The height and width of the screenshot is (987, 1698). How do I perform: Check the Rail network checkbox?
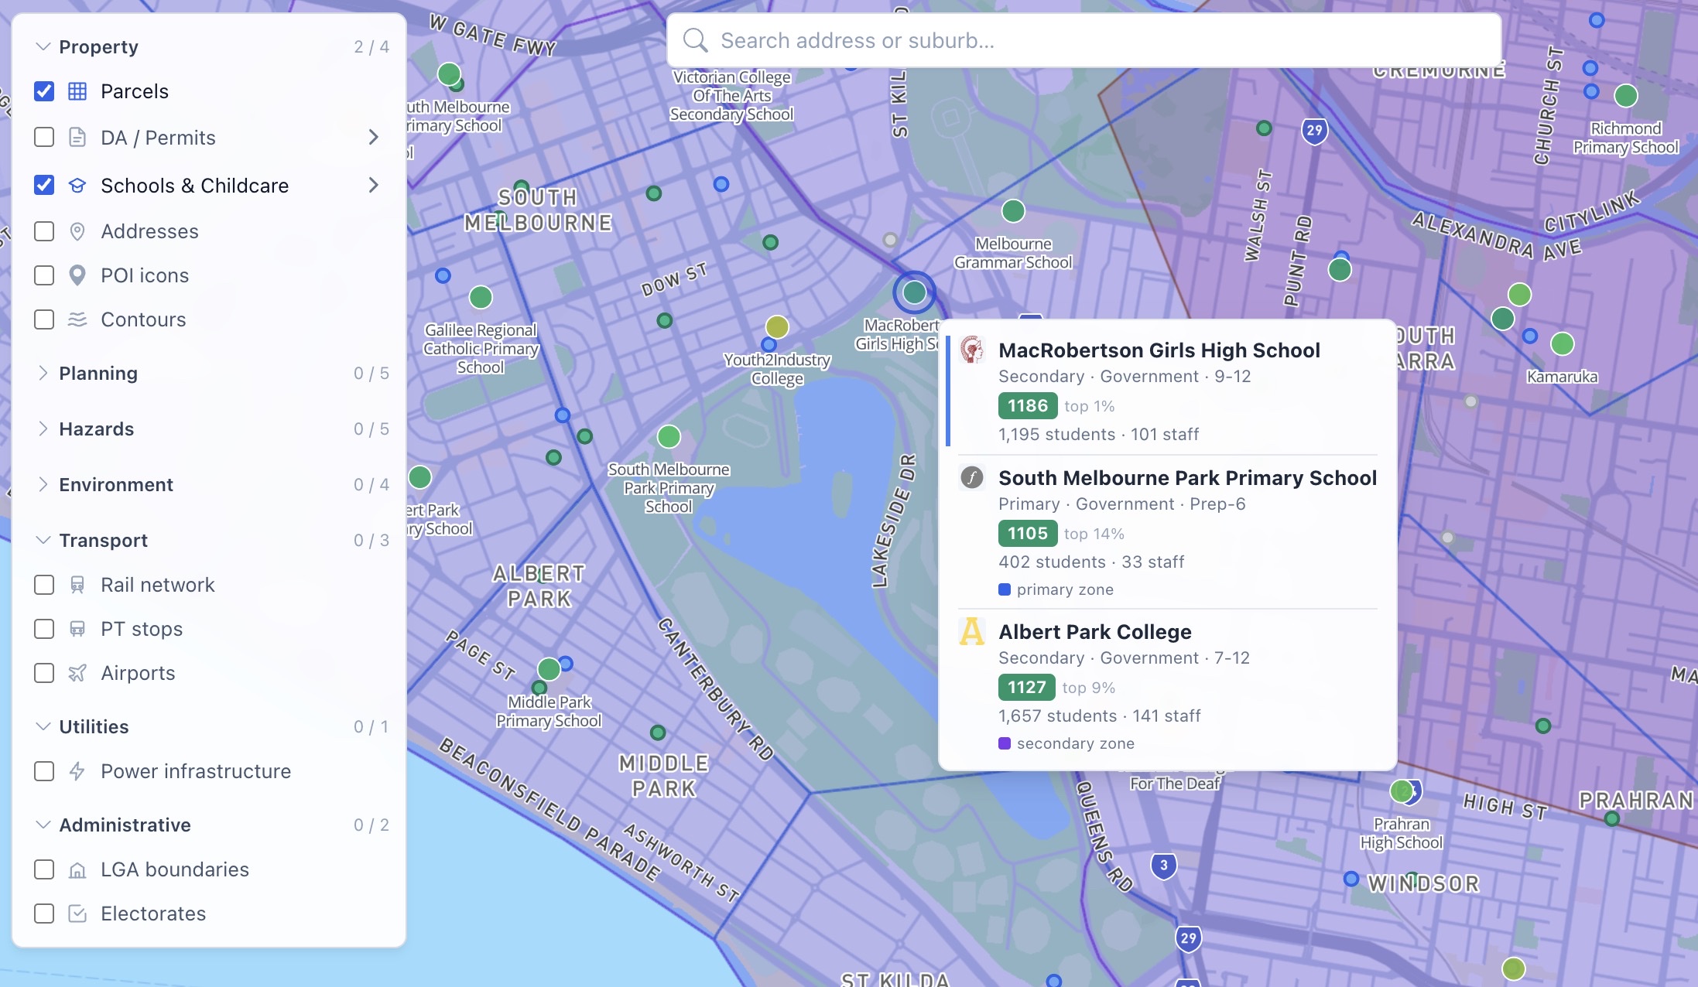tap(44, 585)
